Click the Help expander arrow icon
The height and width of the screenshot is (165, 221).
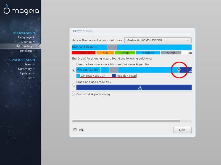click(x=75, y=130)
